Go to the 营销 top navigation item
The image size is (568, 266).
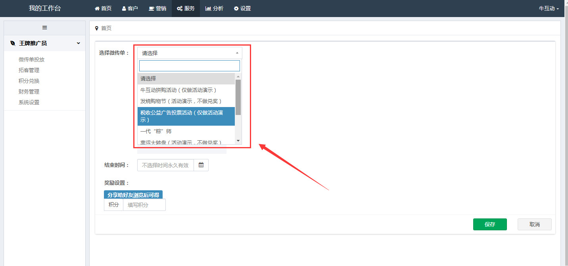point(157,8)
